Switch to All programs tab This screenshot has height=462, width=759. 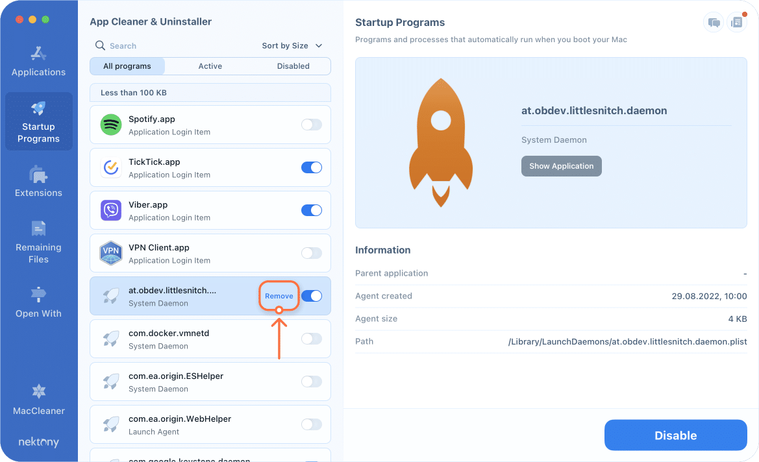coord(127,66)
